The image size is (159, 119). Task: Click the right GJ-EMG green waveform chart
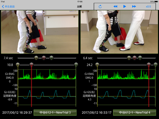point(126,78)
